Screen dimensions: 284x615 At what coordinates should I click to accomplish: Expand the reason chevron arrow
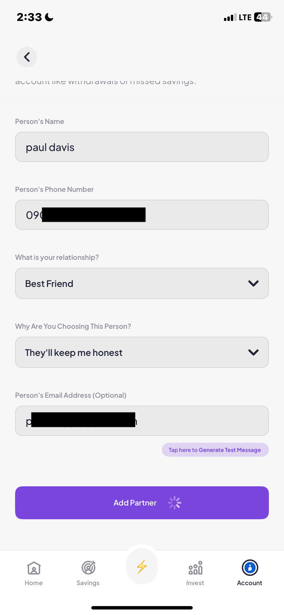coord(253,352)
